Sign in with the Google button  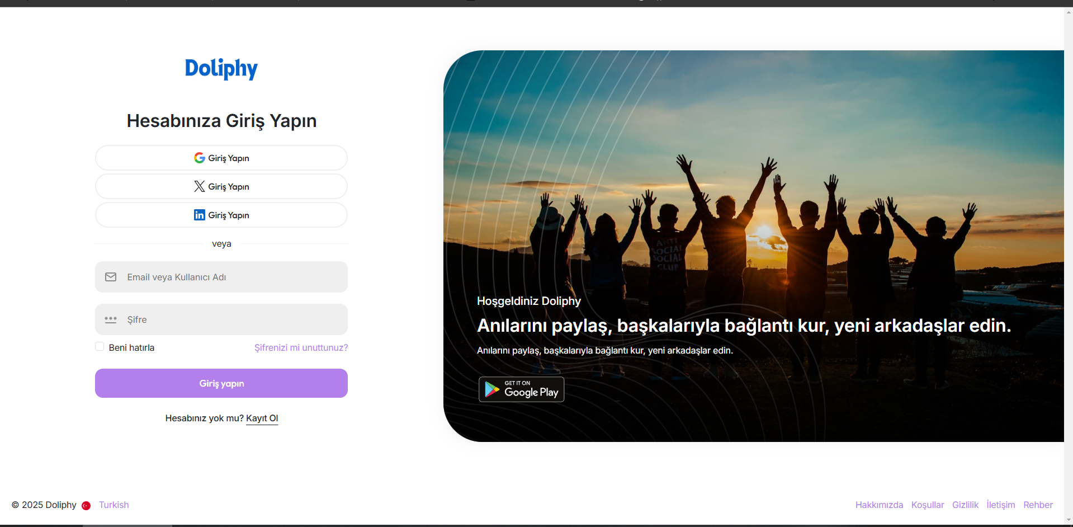pyautogui.click(x=221, y=158)
